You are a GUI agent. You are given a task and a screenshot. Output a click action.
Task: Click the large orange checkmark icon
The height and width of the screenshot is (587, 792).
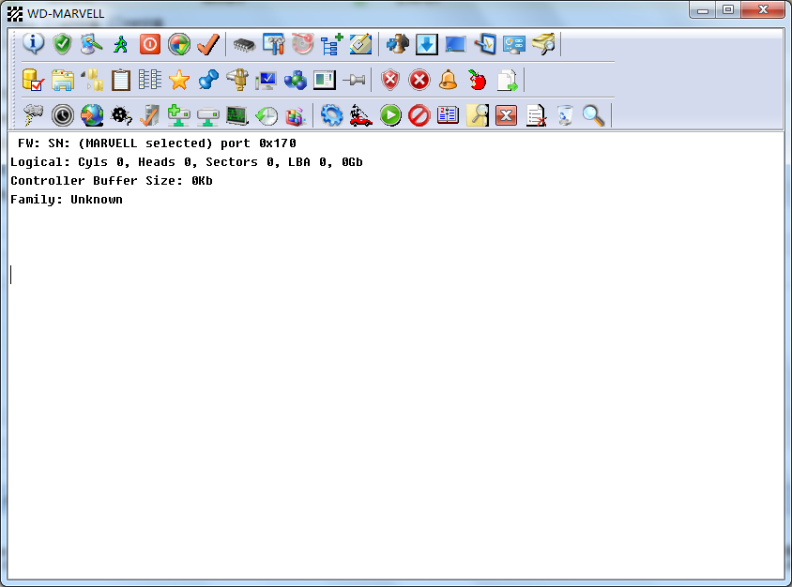pyautogui.click(x=208, y=44)
